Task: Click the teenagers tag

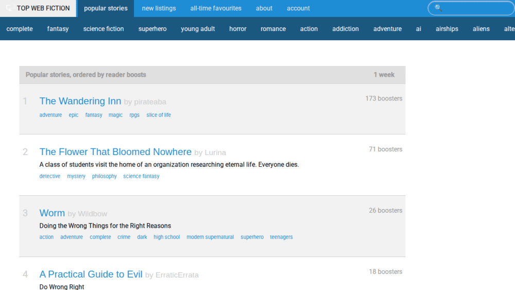Action: [281, 237]
